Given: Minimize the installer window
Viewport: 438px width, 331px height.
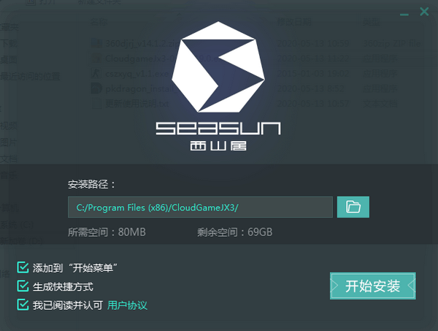Looking at the screenshot, I should [x=404, y=14].
